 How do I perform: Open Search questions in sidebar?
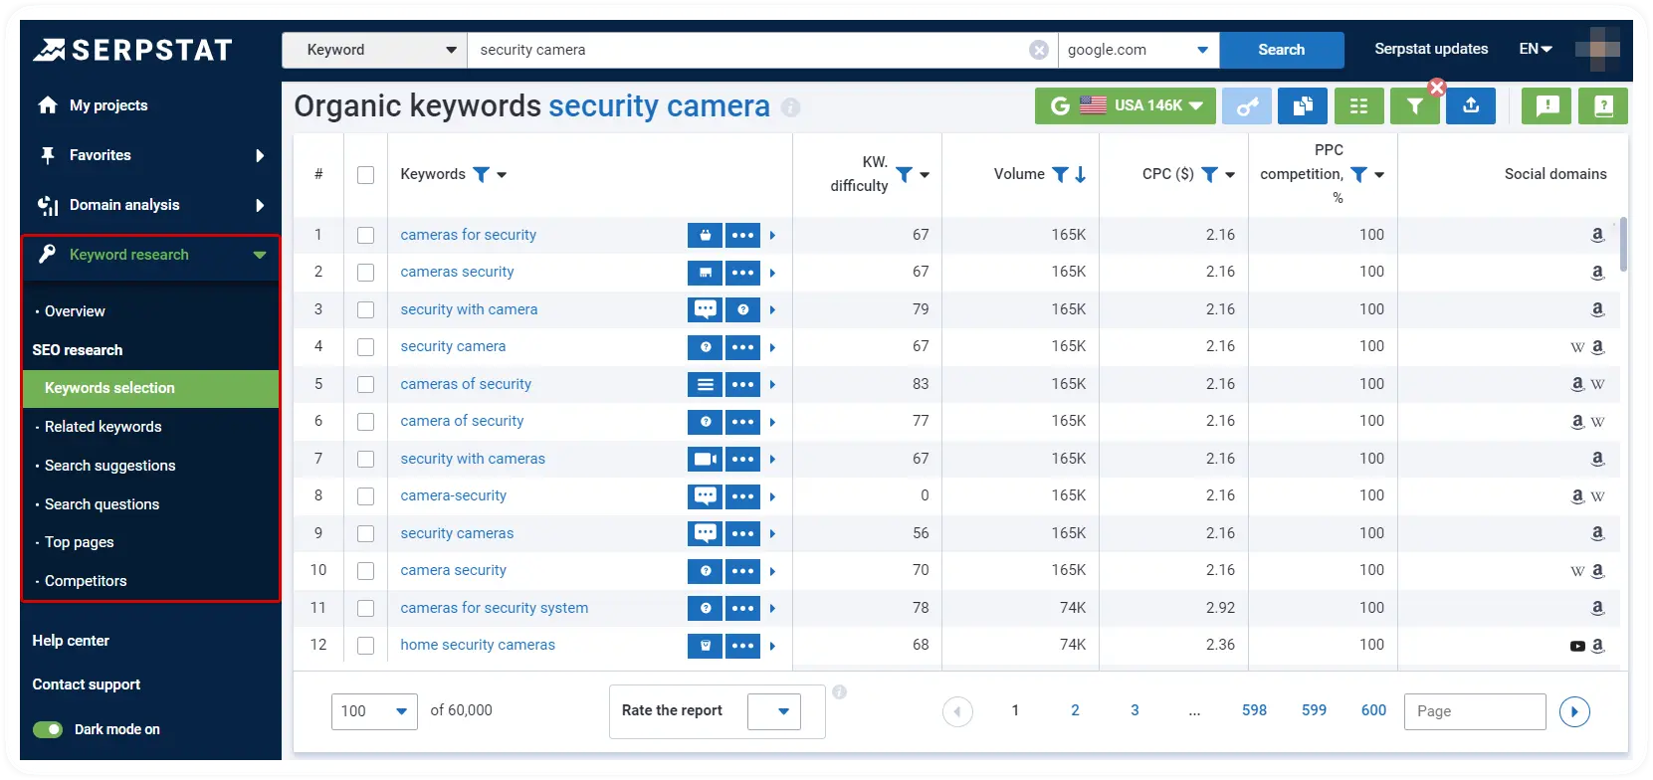(102, 504)
